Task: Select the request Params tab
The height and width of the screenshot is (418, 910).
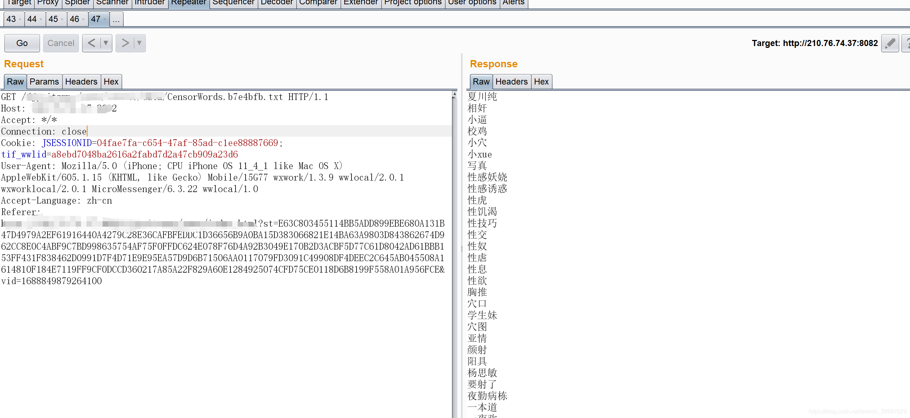Action: [x=44, y=82]
